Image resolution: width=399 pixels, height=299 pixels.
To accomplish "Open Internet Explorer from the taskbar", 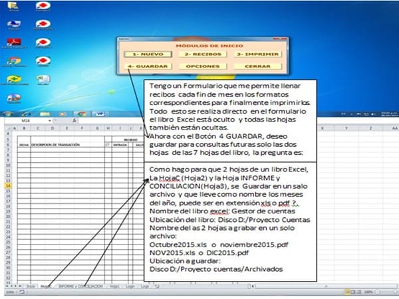I will click(26, 114).
